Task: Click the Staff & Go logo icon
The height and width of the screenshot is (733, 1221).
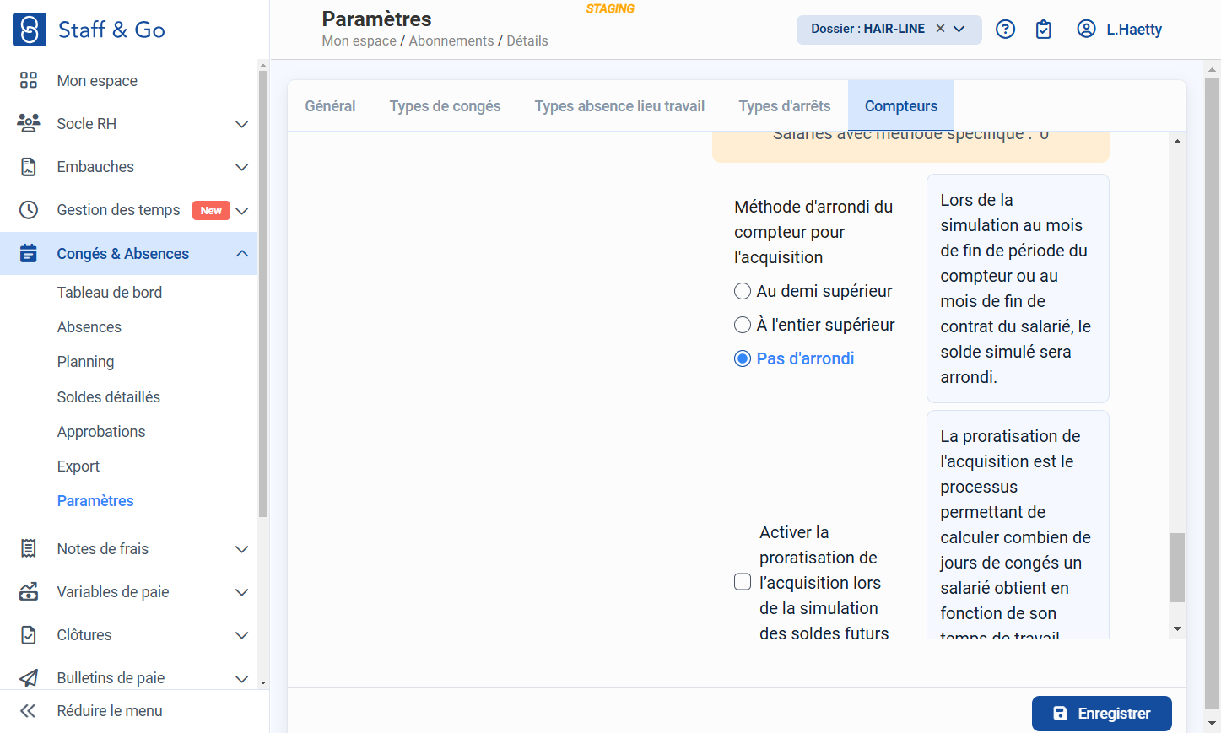Action: [x=30, y=30]
